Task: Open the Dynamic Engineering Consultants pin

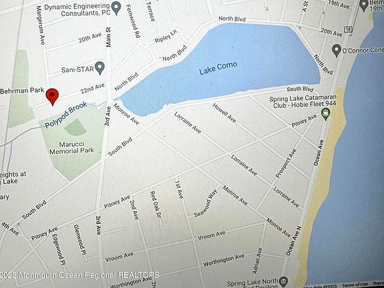Action: (116, 8)
